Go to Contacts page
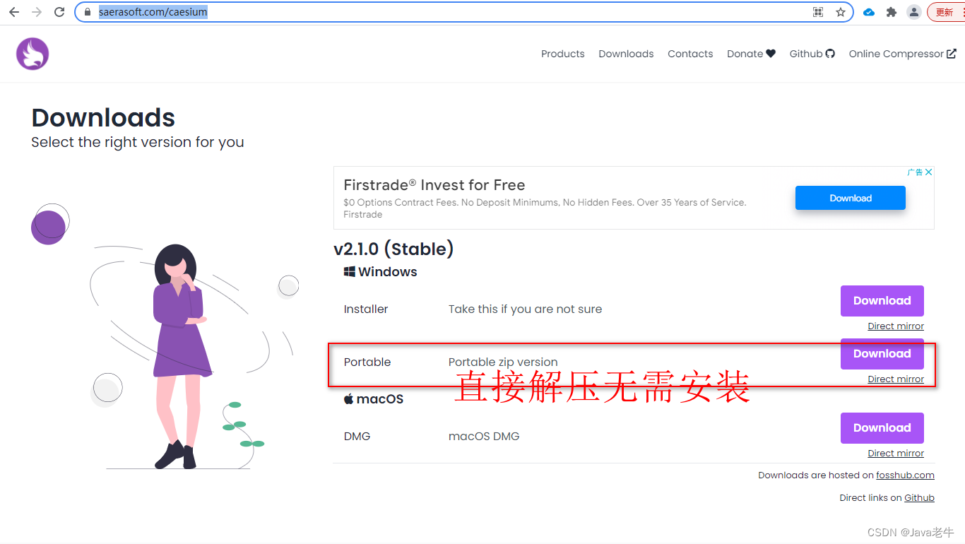Image resolution: width=965 pixels, height=544 pixels. 690,54
